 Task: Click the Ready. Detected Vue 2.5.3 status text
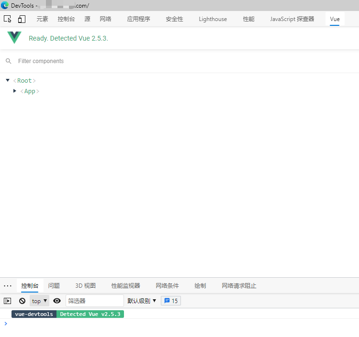pyautogui.click(x=68, y=38)
